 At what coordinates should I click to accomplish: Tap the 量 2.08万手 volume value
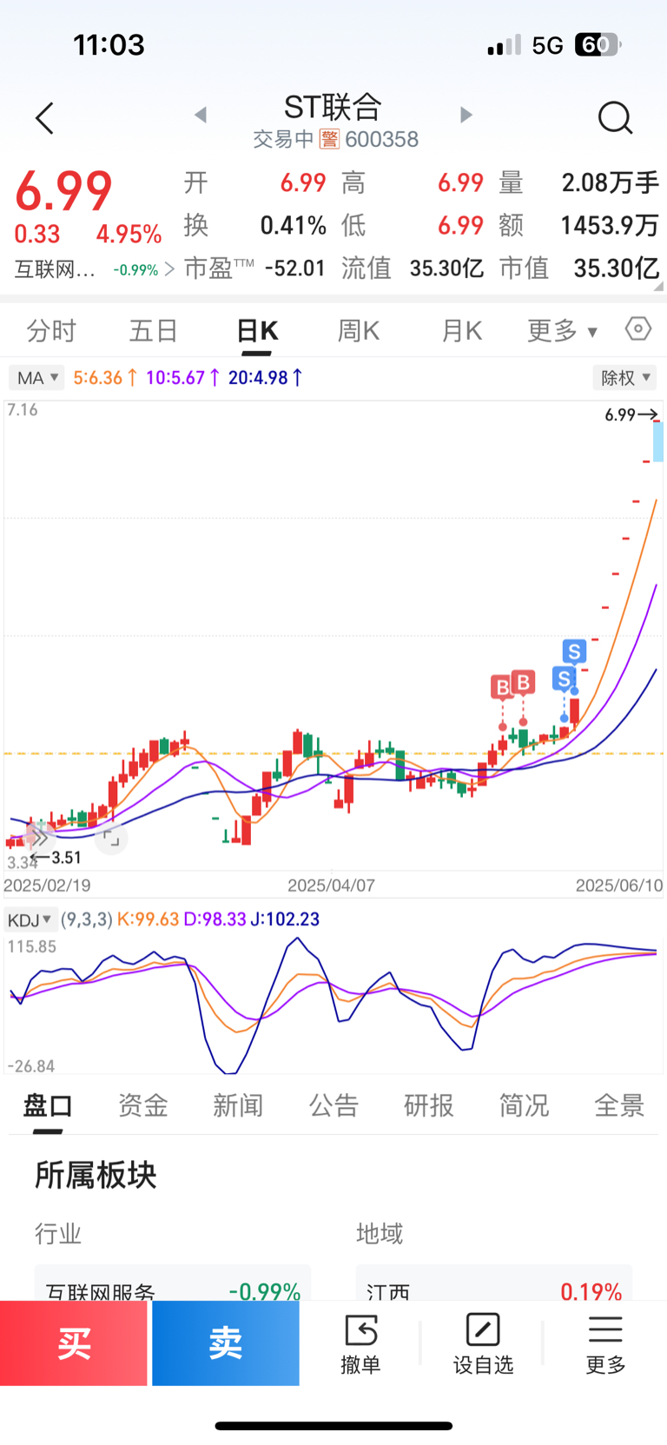610,183
